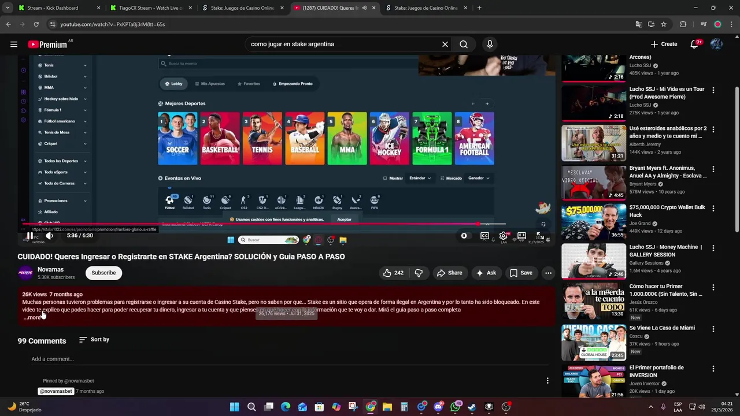The width and height of the screenshot is (740, 416).
Task: Open the account avatar menu
Action: click(716, 44)
